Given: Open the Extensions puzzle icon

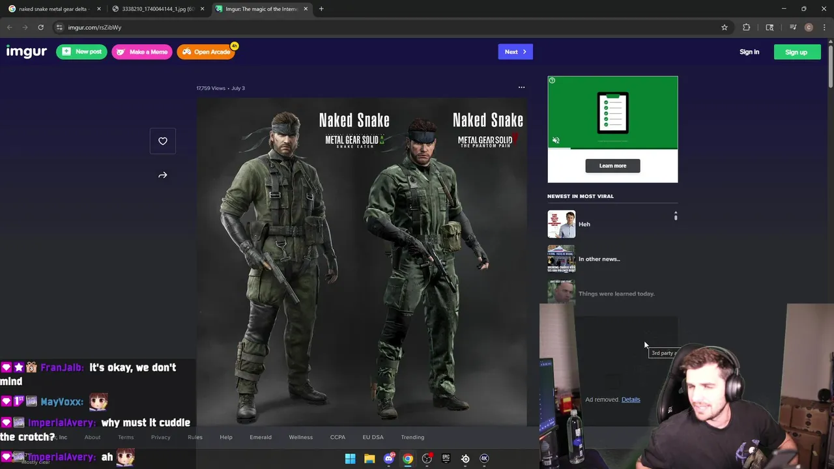Looking at the screenshot, I should pyautogui.click(x=746, y=27).
